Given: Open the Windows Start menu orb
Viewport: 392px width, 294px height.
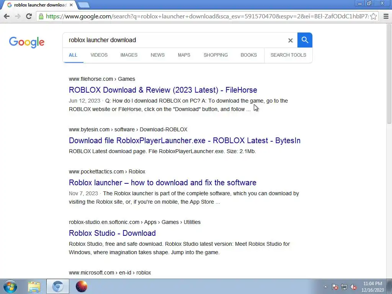Looking at the screenshot, I should click(10, 286).
